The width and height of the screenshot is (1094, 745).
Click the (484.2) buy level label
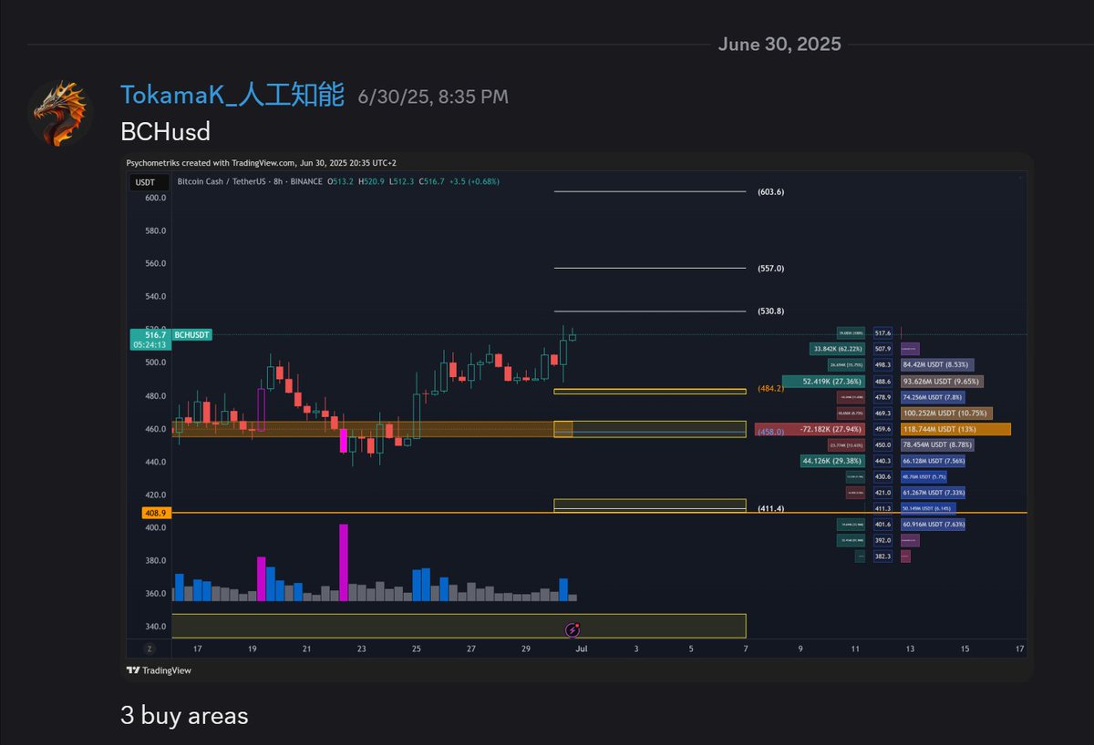770,389
